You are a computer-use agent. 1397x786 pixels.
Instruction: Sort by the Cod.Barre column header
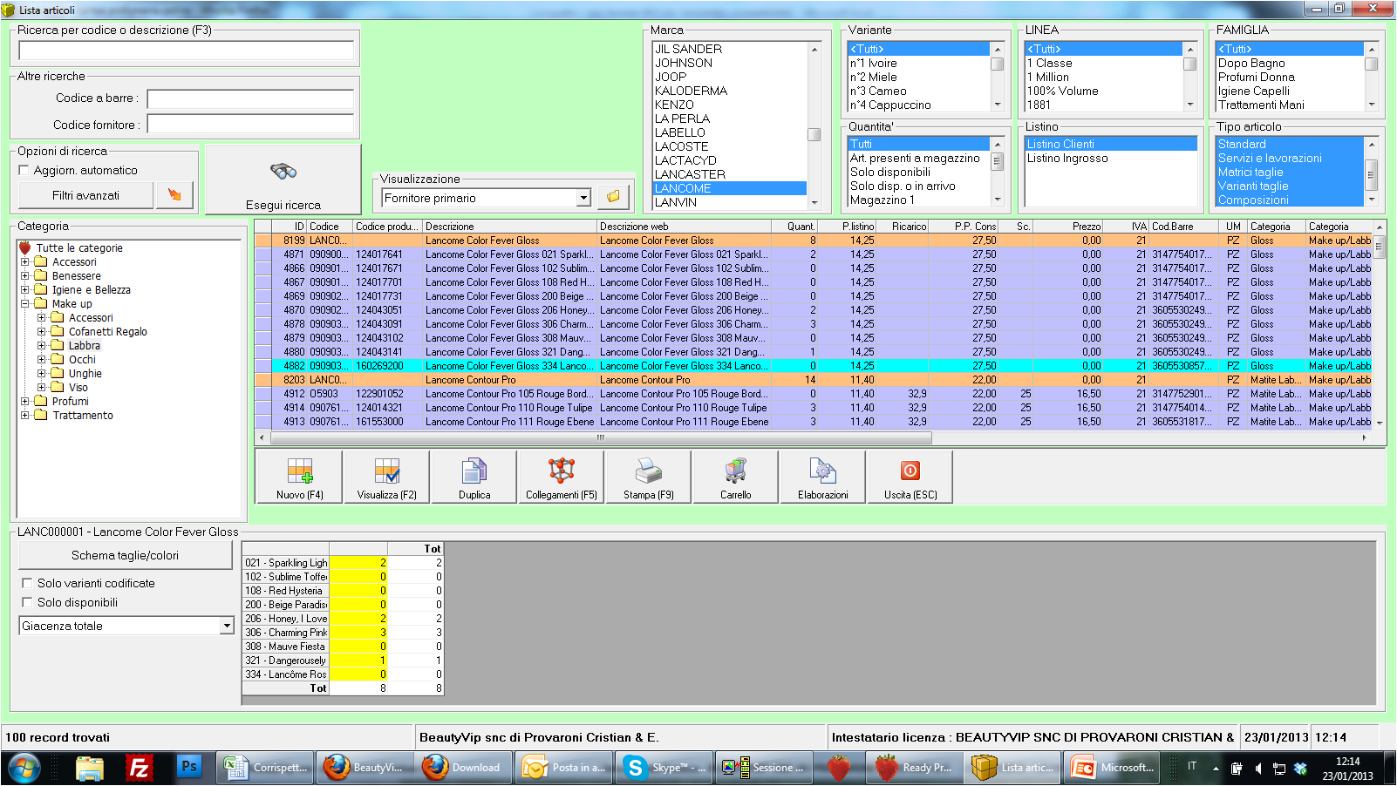coord(1183,226)
